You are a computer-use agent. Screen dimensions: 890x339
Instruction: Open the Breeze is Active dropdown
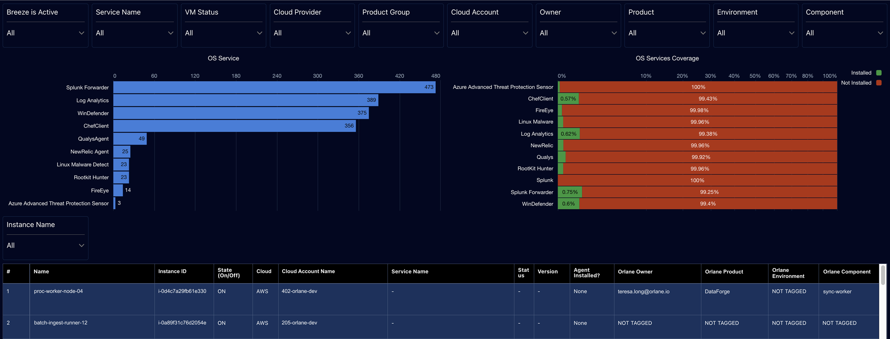(45, 33)
